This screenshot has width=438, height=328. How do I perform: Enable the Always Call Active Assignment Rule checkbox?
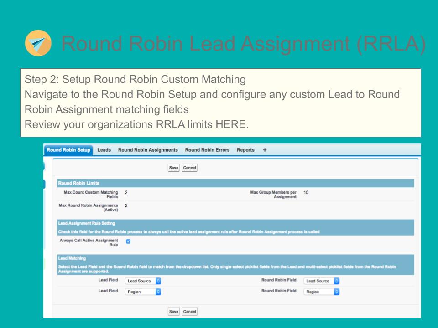[x=128, y=241]
